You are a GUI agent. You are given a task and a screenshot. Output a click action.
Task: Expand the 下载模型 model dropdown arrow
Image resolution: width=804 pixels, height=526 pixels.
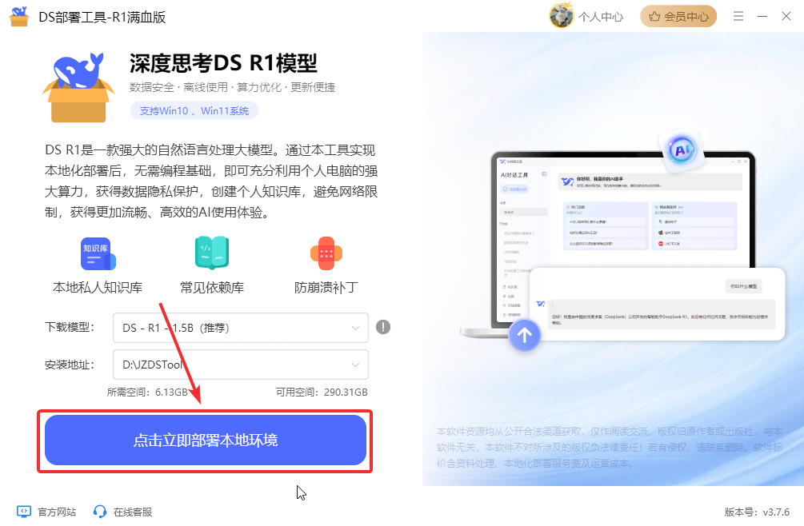[355, 328]
